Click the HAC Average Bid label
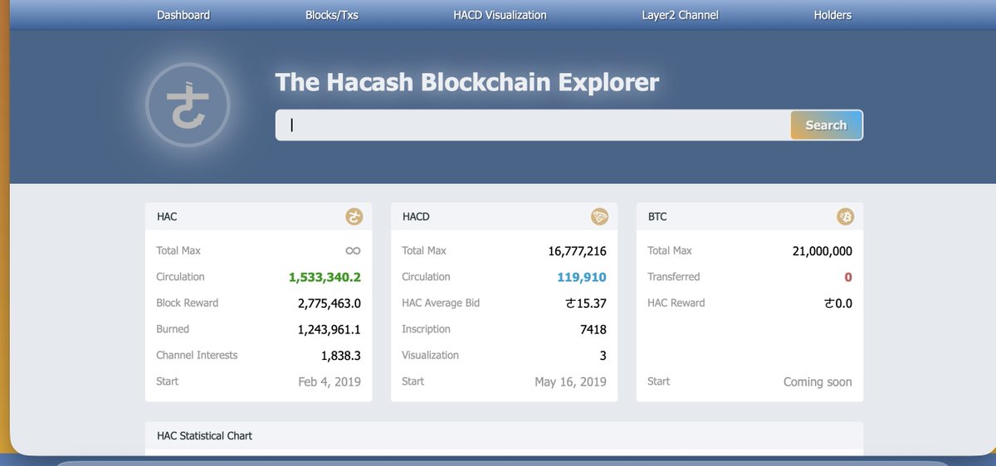Viewport: 996px width, 466px height. coord(441,303)
